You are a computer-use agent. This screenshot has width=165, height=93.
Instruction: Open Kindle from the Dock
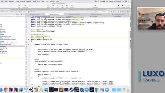(x=77, y=90)
